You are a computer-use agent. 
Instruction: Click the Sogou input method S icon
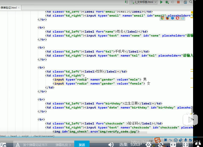157,140
